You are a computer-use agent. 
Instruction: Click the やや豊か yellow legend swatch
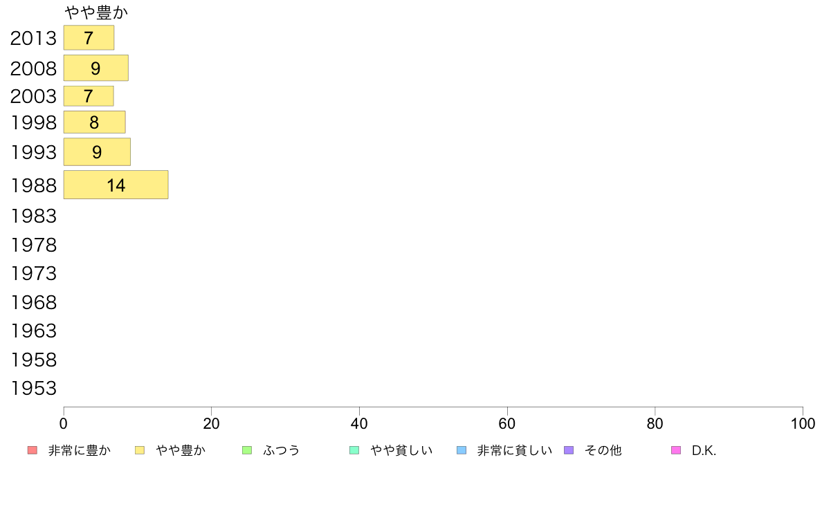pyautogui.click(x=140, y=450)
